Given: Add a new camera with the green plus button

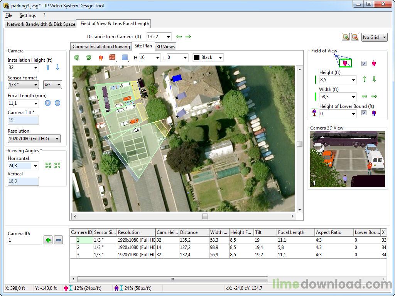Looking at the screenshot, I should pyautogui.click(x=48, y=240).
